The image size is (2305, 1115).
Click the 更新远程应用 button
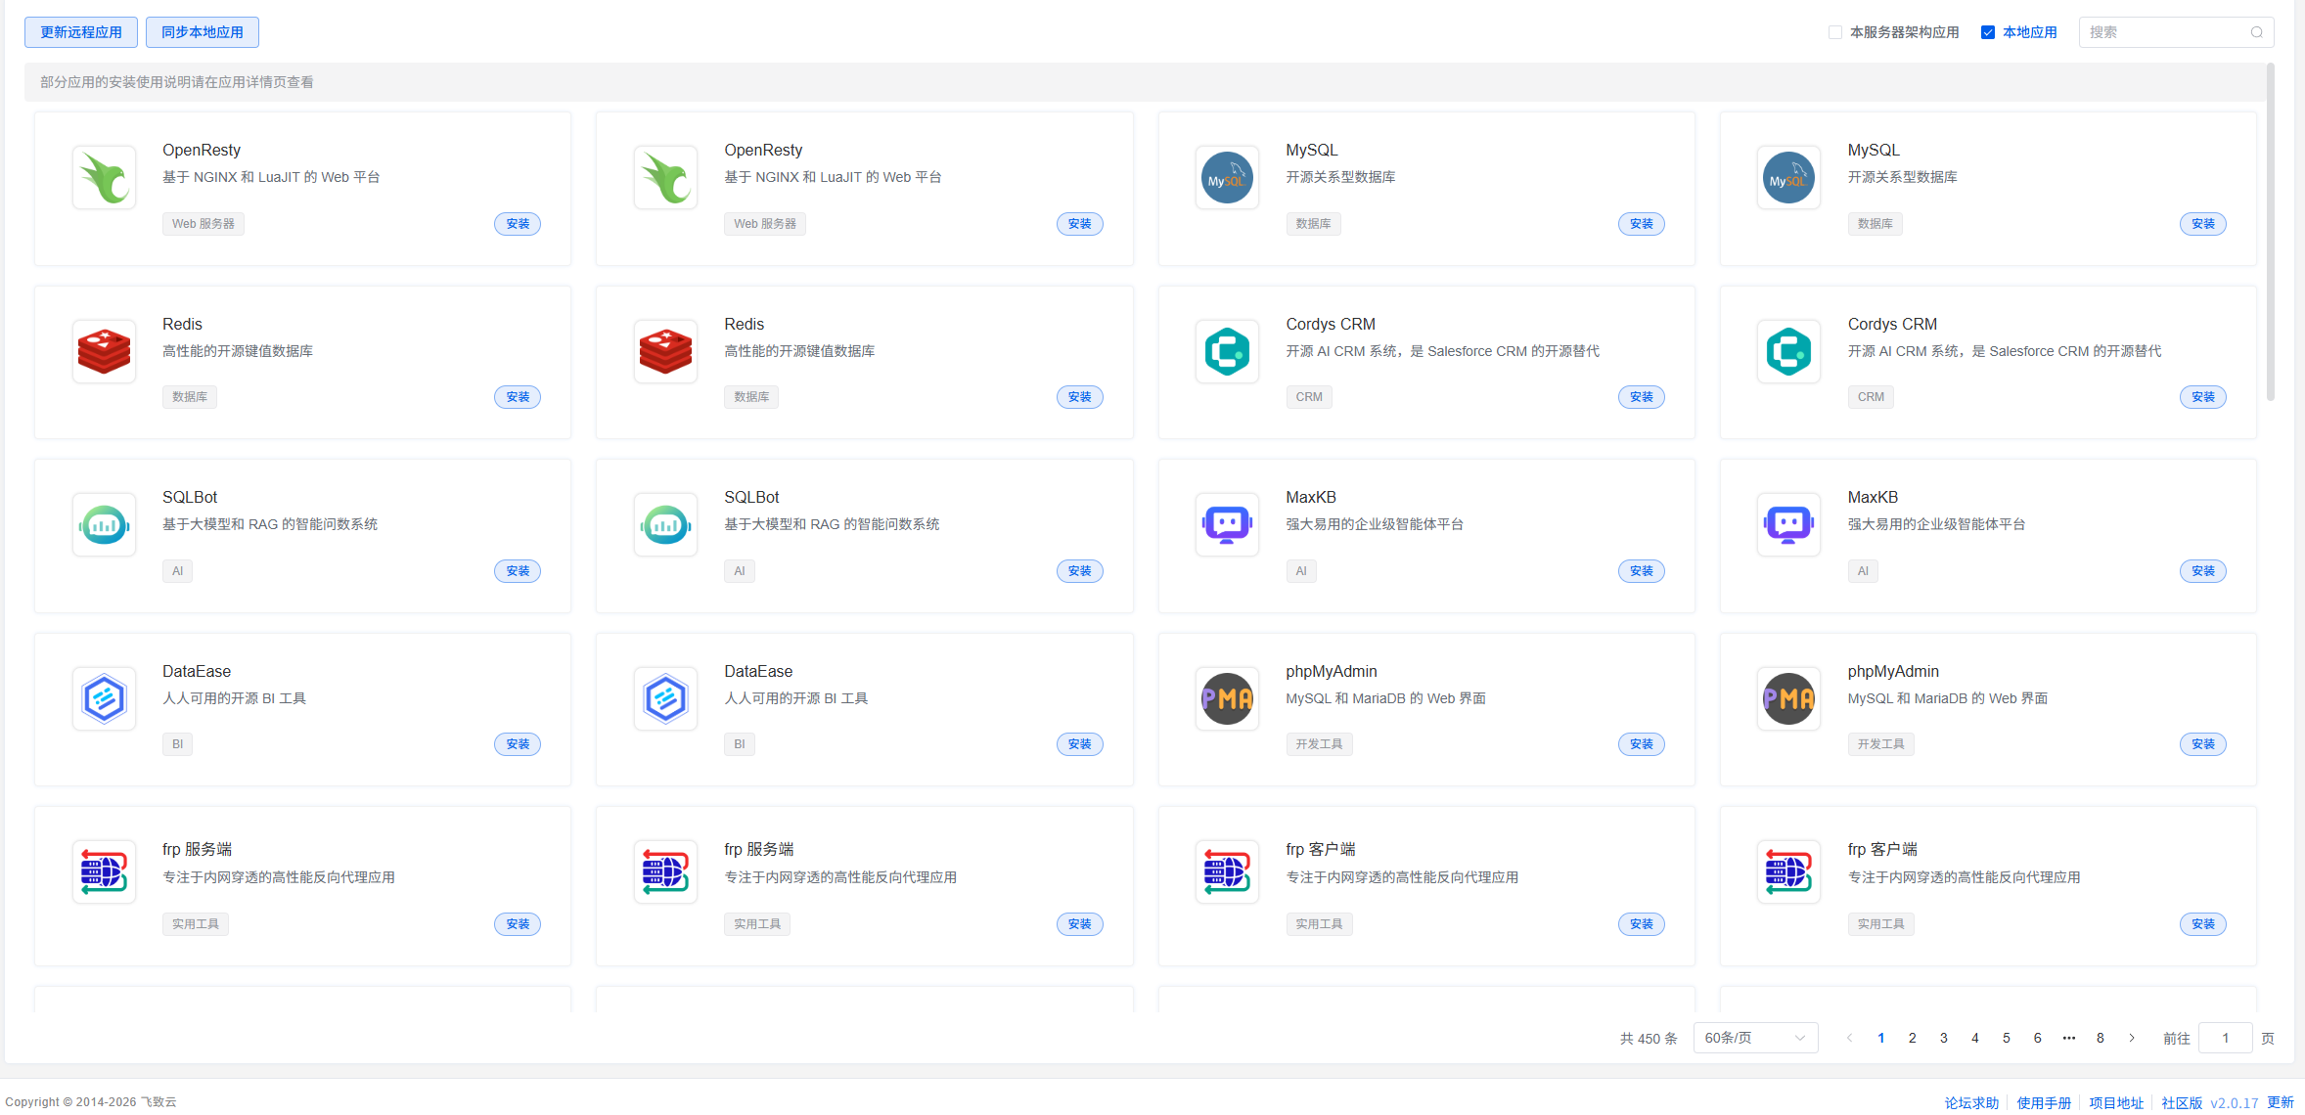point(81,32)
